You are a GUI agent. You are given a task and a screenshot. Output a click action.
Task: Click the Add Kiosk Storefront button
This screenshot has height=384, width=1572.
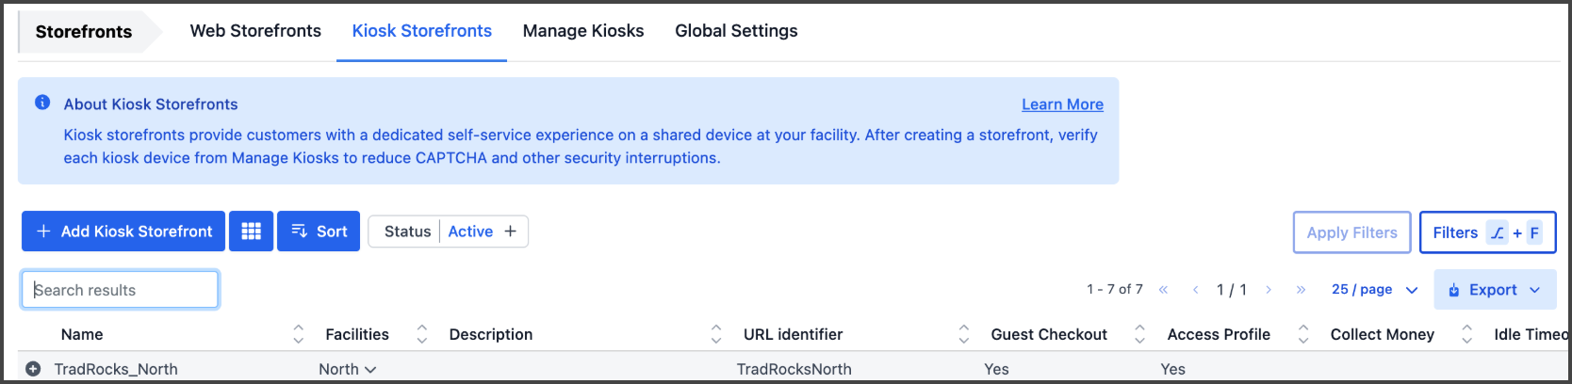point(123,232)
